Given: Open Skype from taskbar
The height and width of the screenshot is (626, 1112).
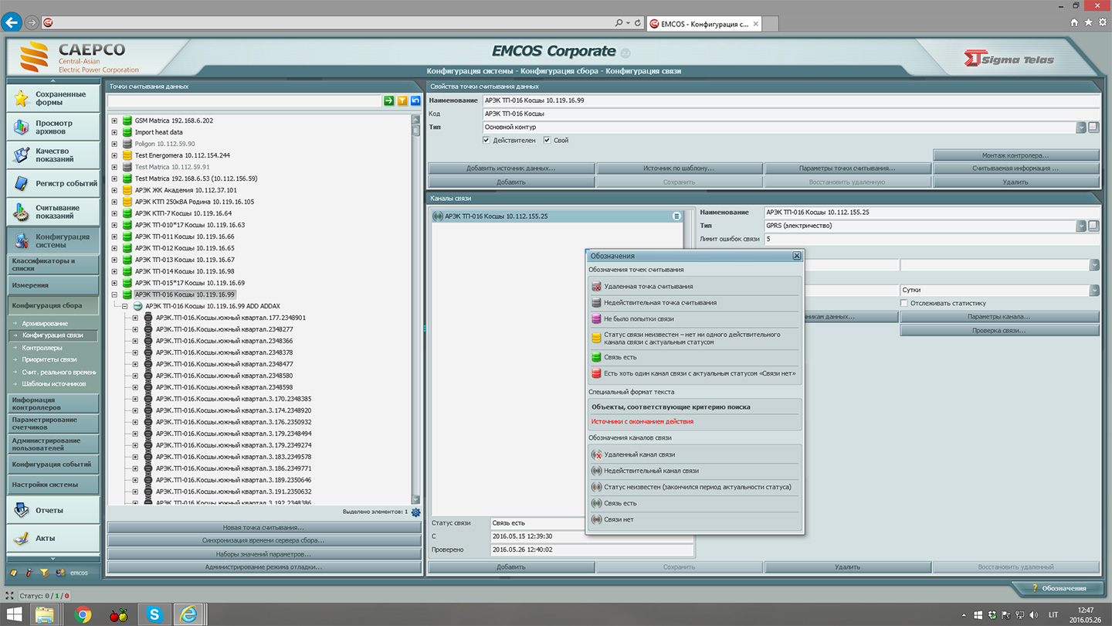Looking at the screenshot, I should coord(154,614).
